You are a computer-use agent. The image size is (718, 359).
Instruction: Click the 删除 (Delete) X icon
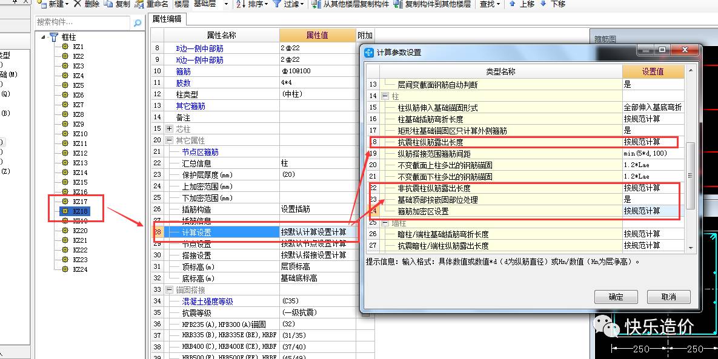[78, 4]
